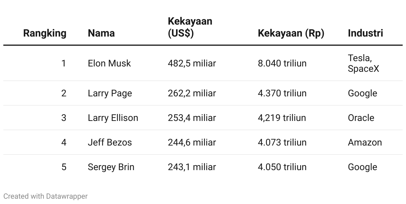This screenshot has height=204, width=406.
Task: Click the Amazon industry cell
Action: (365, 143)
